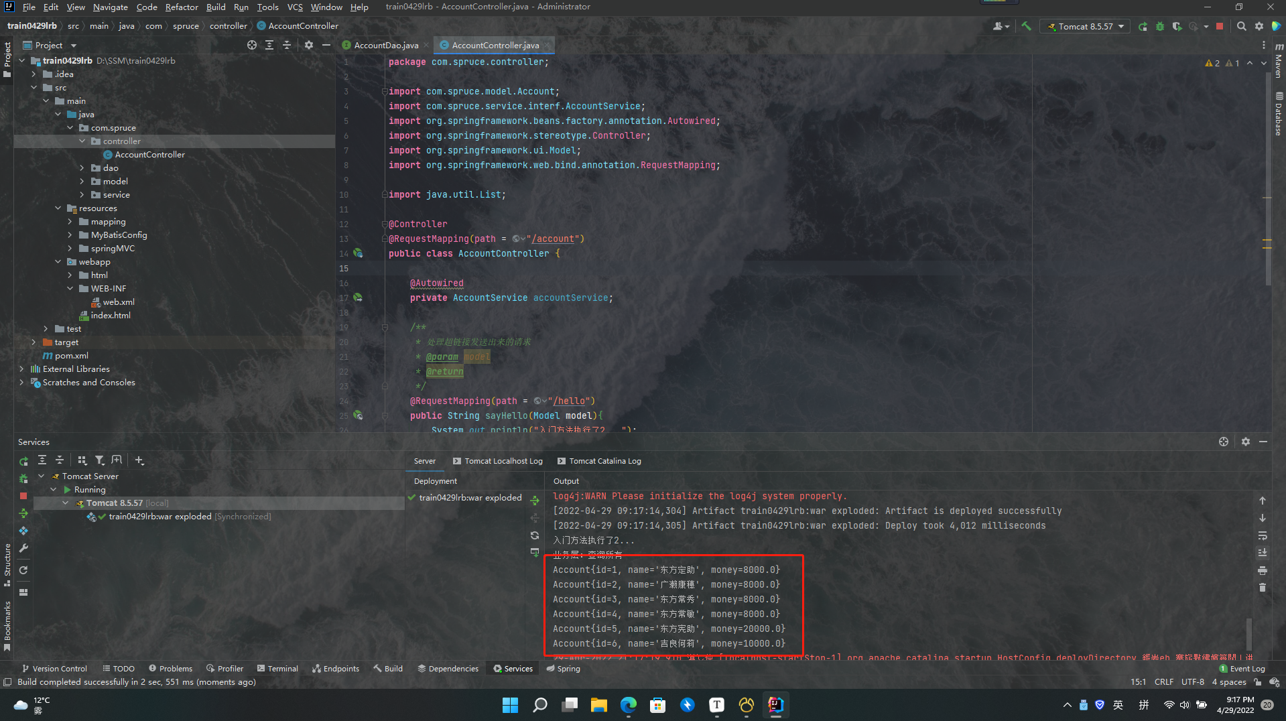
Task: Jump to next highlighted problem arrow in editor
Action: [1264, 63]
